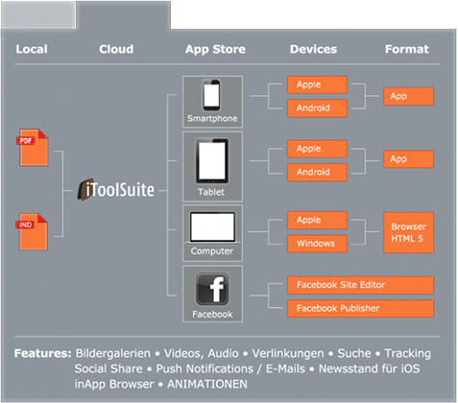458x403 pixels.
Task: Click the Social Share feature text
Action: tap(108, 368)
